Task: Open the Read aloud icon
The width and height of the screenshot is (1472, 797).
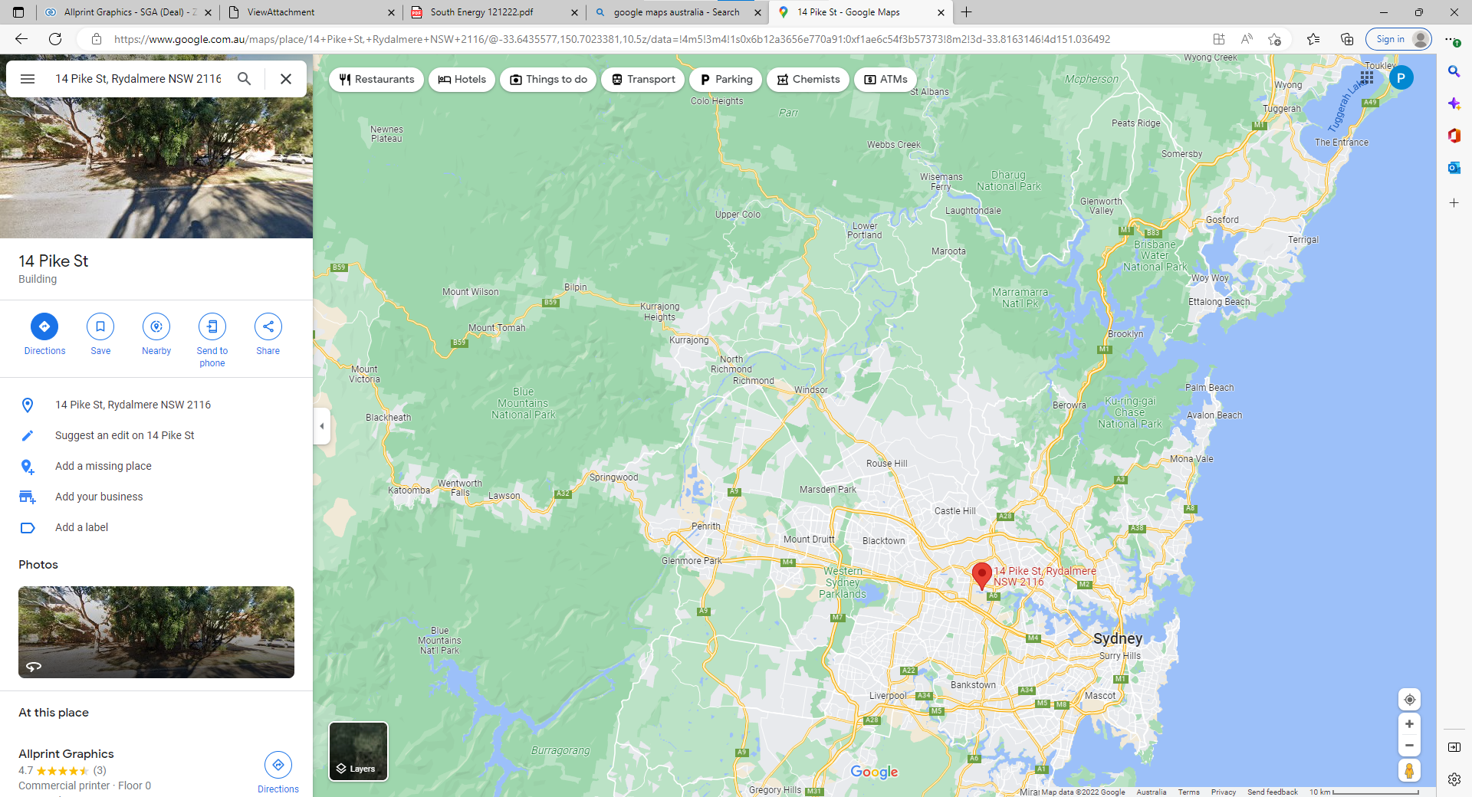Action: pos(1247,39)
